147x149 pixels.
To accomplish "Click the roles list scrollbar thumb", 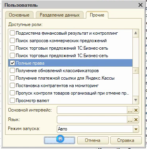I will pyautogui.click(x=136, y=71).
